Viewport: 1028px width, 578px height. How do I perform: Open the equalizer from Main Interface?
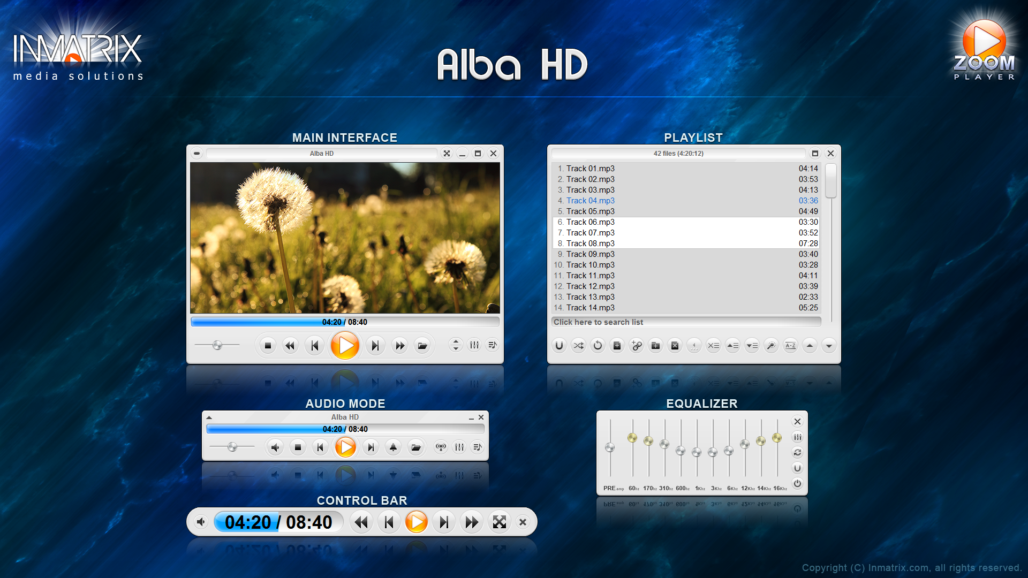pyautogui.click(x=474, y=345)
